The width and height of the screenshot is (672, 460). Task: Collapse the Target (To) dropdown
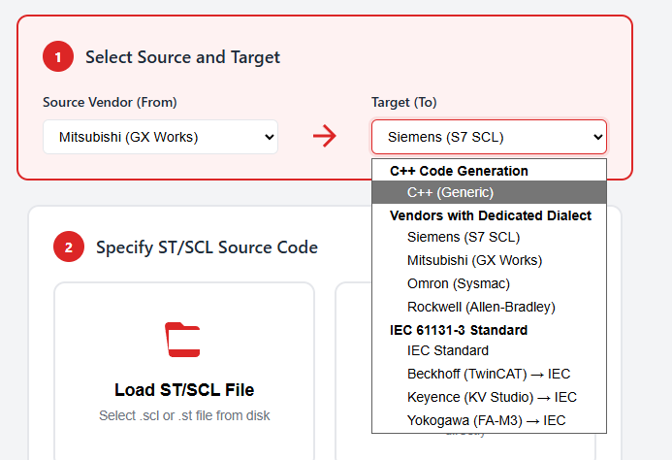click(489, 137)
